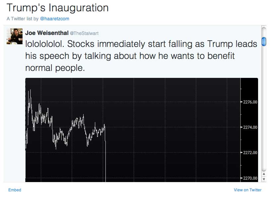This screenshot has width=274, height=208.
Task: Click the highest peak of the chart line
Action: (31, 91)
